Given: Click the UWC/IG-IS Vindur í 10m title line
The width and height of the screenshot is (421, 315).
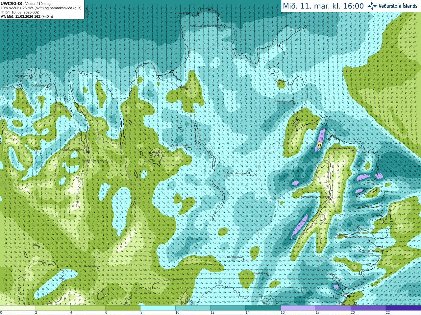Looking at the screenshot, I should (x=26, y=4).
